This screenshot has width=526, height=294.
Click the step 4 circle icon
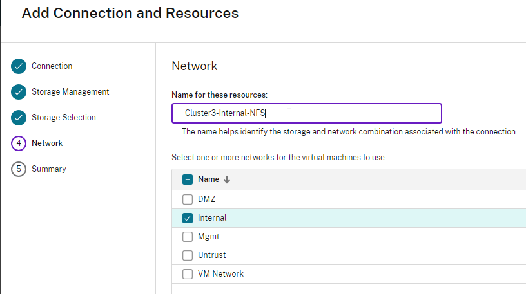(19, 143)
